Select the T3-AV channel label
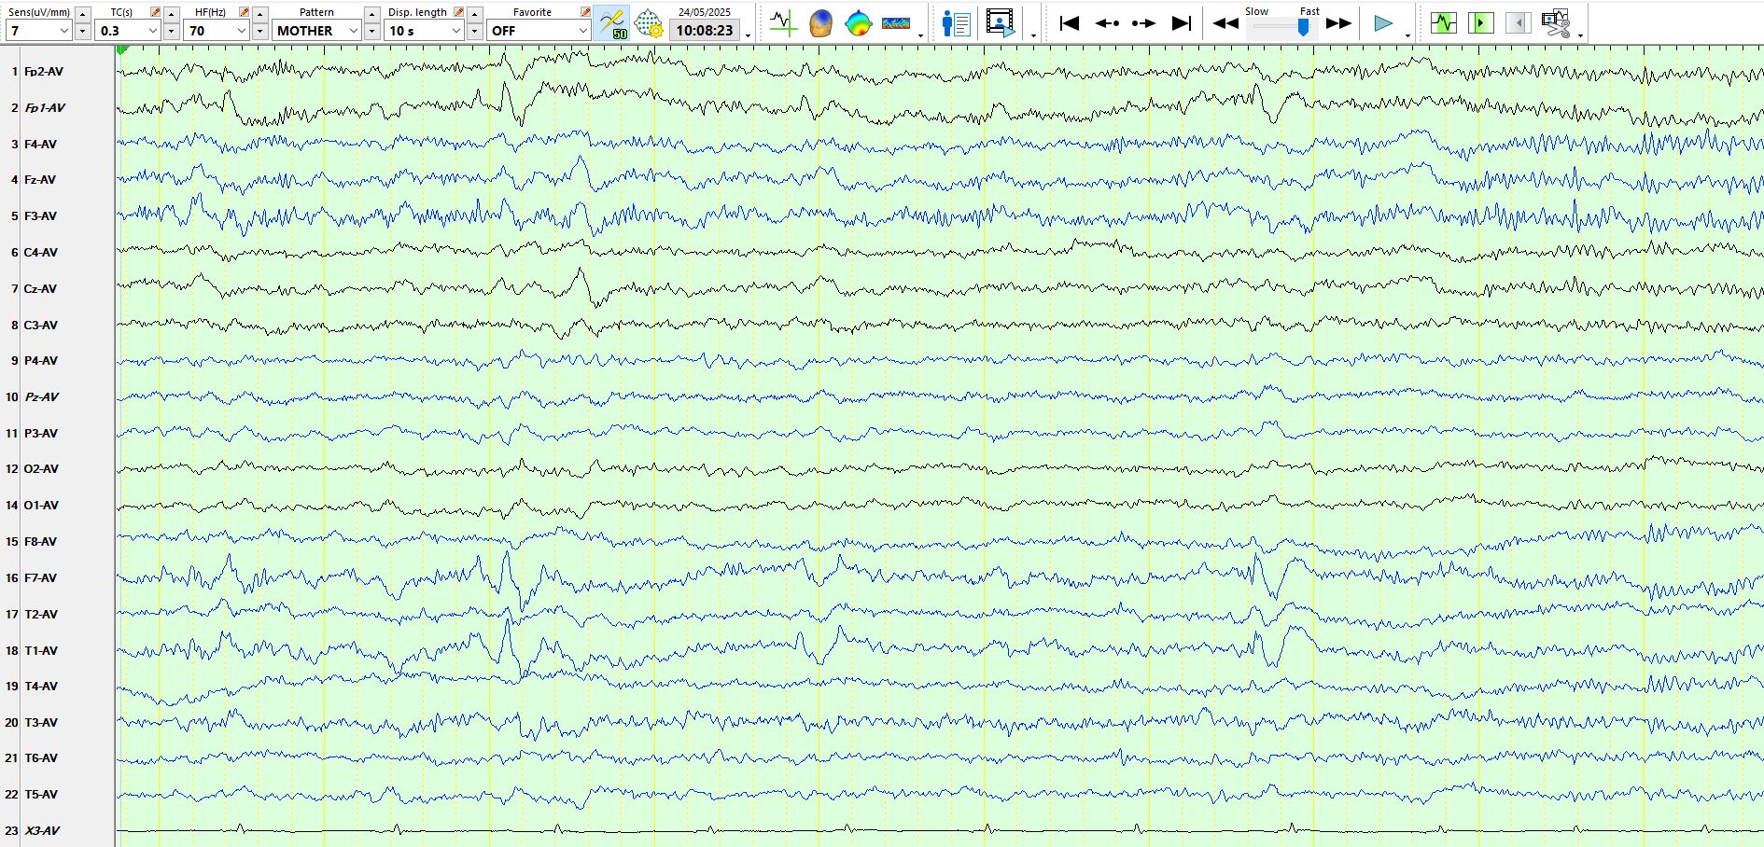Viewport: 1764px width, 847px height. point(40,722)
